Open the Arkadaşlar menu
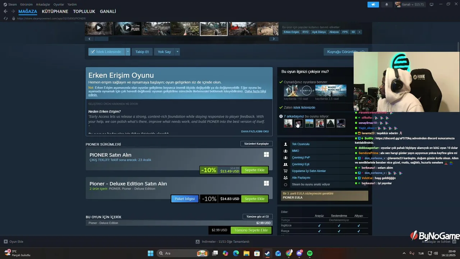Screen dimensions: 460x259 click(43, 4)
